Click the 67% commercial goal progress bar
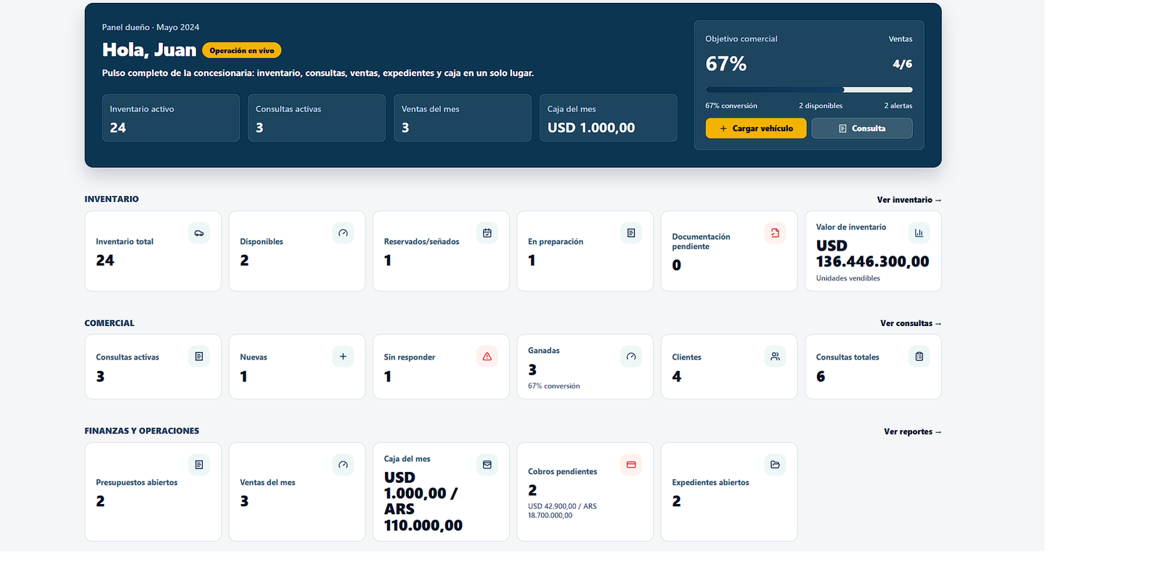Screen dimensions: 1162x565 pyautogui.click(x=809, y=90)
